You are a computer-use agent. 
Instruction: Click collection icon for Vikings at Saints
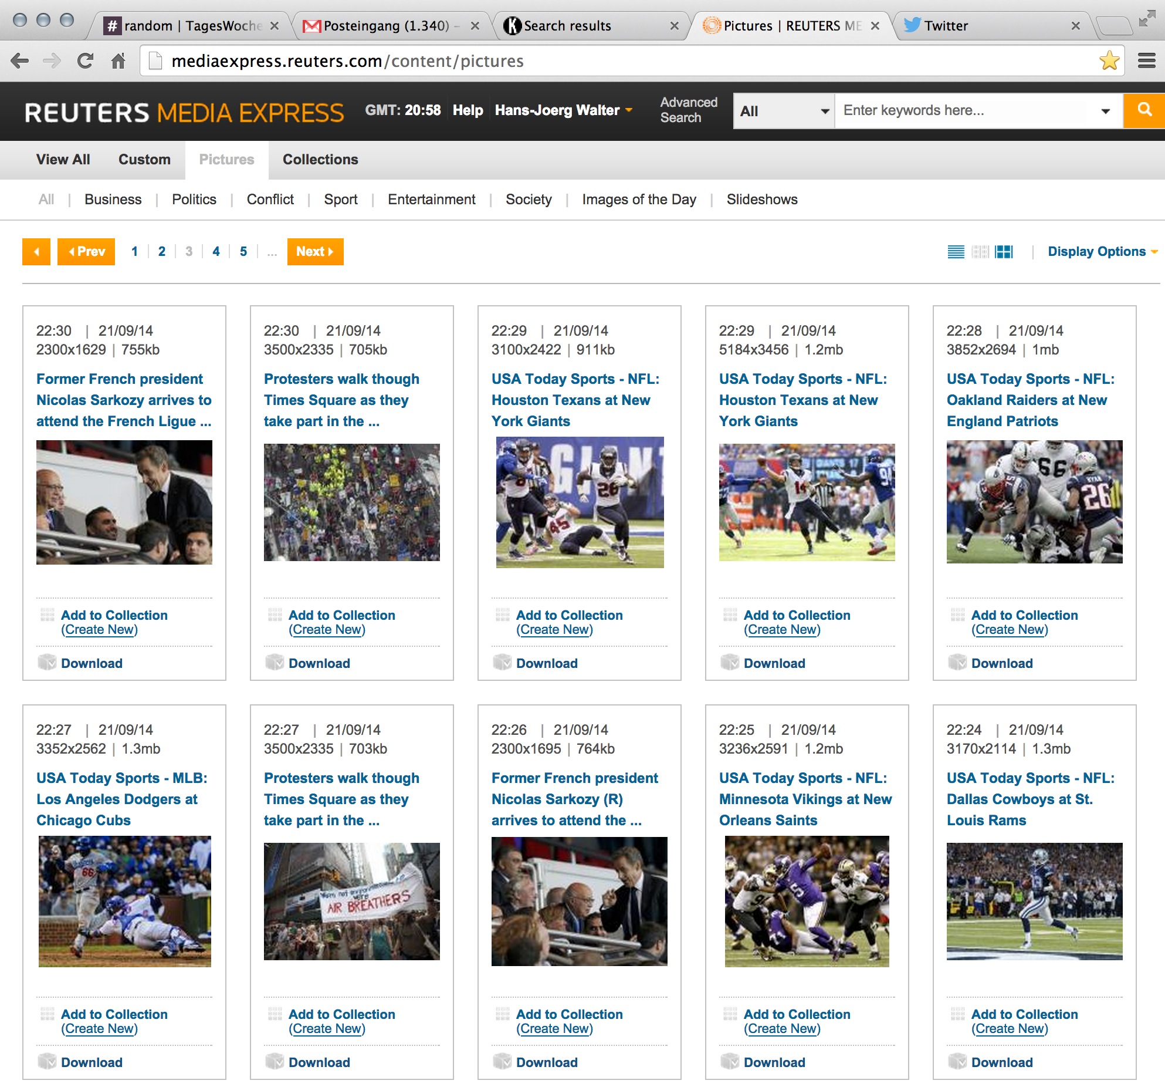point(730,1014)
